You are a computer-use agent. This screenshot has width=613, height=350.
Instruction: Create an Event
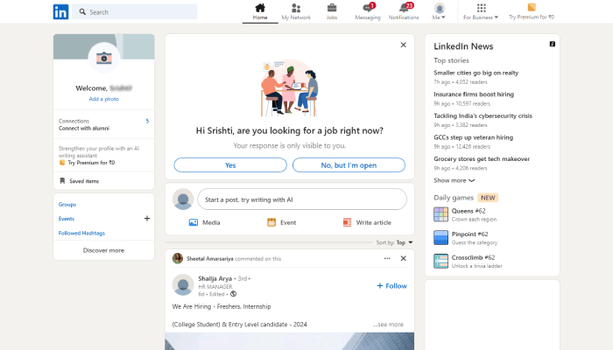tap(281, 222)
